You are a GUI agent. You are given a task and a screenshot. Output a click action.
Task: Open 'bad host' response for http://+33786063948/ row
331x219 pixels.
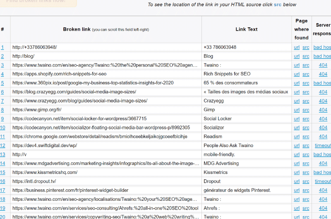pos(322,47)
